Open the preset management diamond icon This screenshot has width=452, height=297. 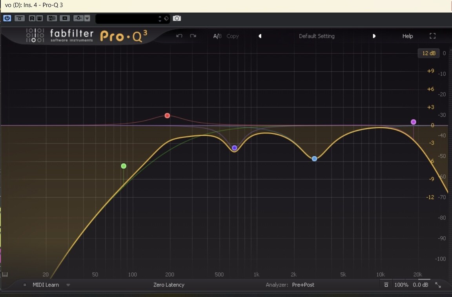166,18
